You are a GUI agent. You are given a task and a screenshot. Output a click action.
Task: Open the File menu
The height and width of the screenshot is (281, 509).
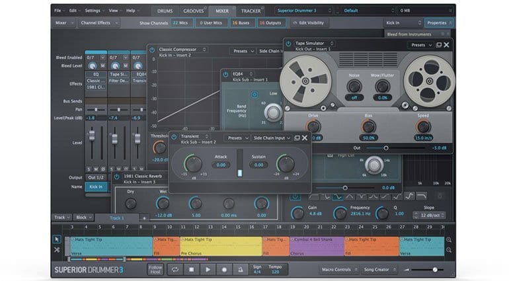click(x=59, y=11)
